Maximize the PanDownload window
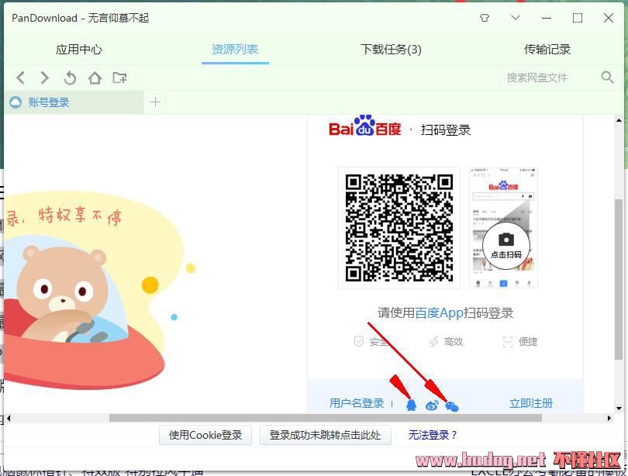This screenshot has width=628, height=476. [x=578, y=18]
